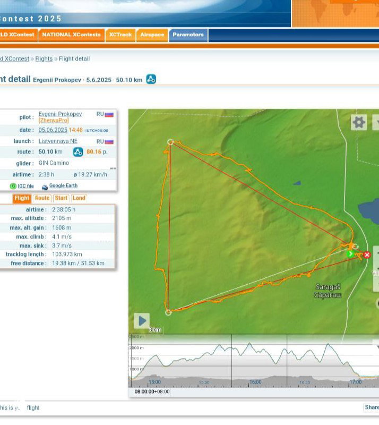This screenshot has width=379, height=425.
Task: Click the Russian flag beside pilot name
Action: click(109, 114)
